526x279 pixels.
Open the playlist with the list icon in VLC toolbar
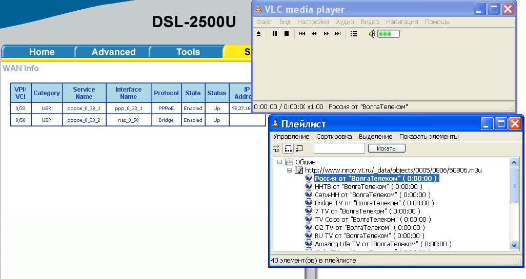[x=354, y=34]
